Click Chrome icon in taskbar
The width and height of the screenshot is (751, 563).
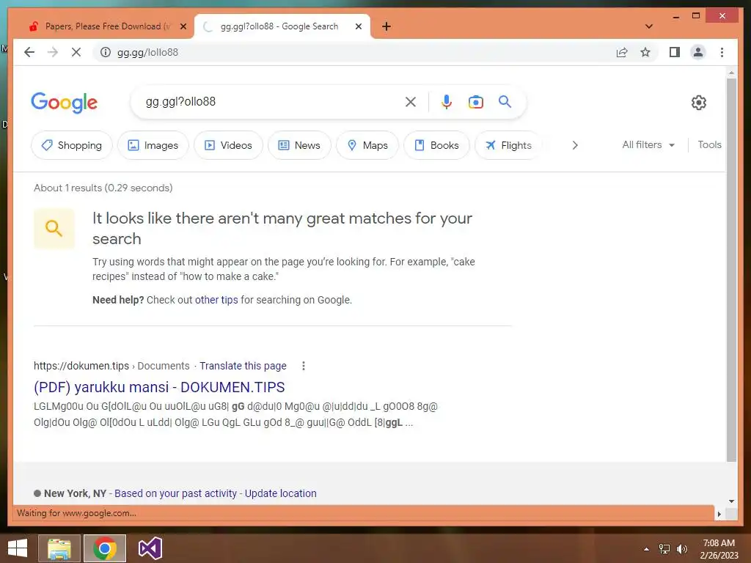pos(105,548)
